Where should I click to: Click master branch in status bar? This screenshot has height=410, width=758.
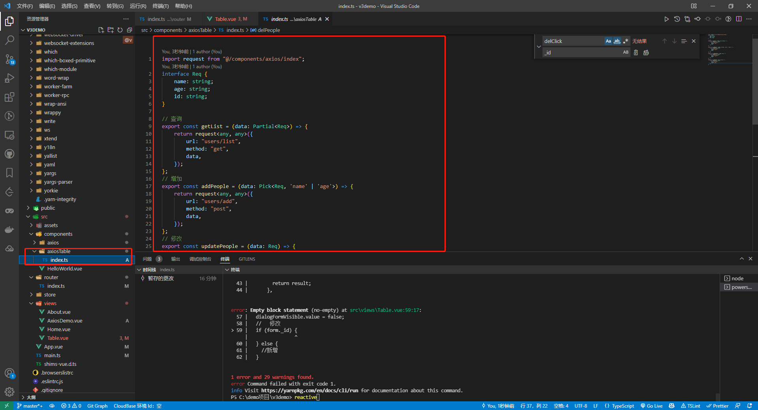(30, 406)
